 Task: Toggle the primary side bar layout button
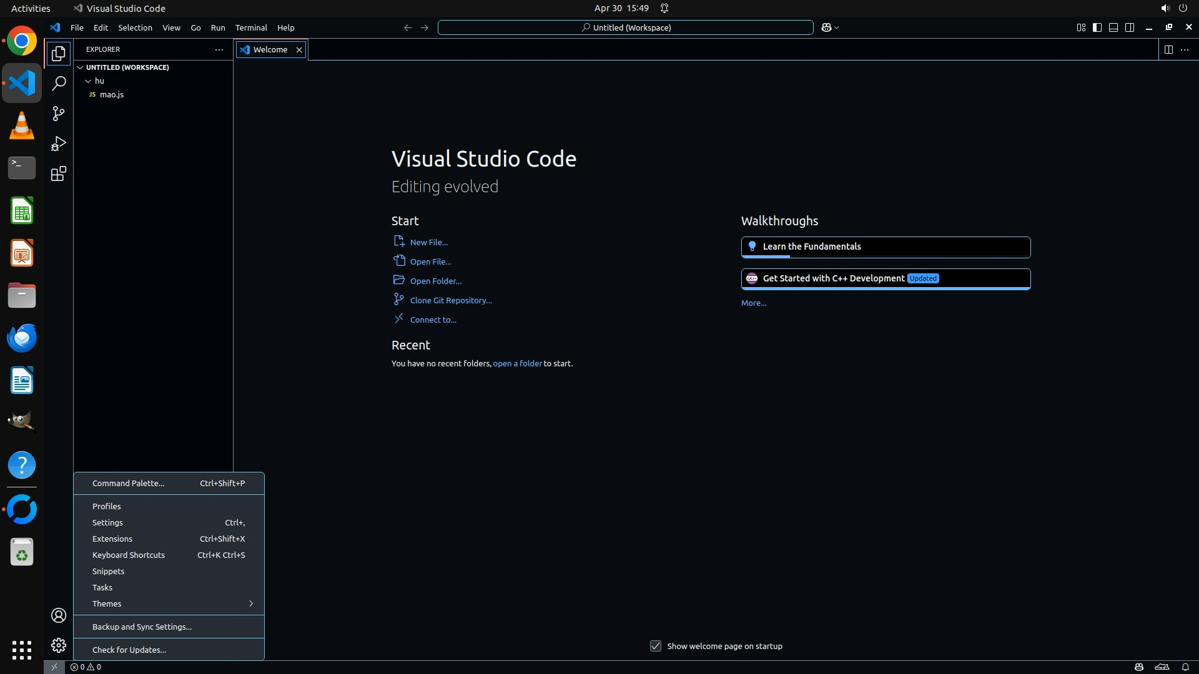click(x=1097, y=27)
